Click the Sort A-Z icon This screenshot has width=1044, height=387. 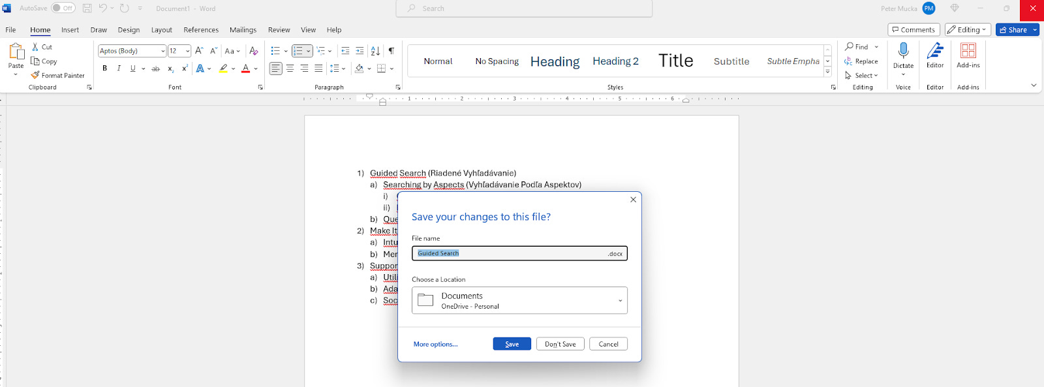click(x=375, y=51)
